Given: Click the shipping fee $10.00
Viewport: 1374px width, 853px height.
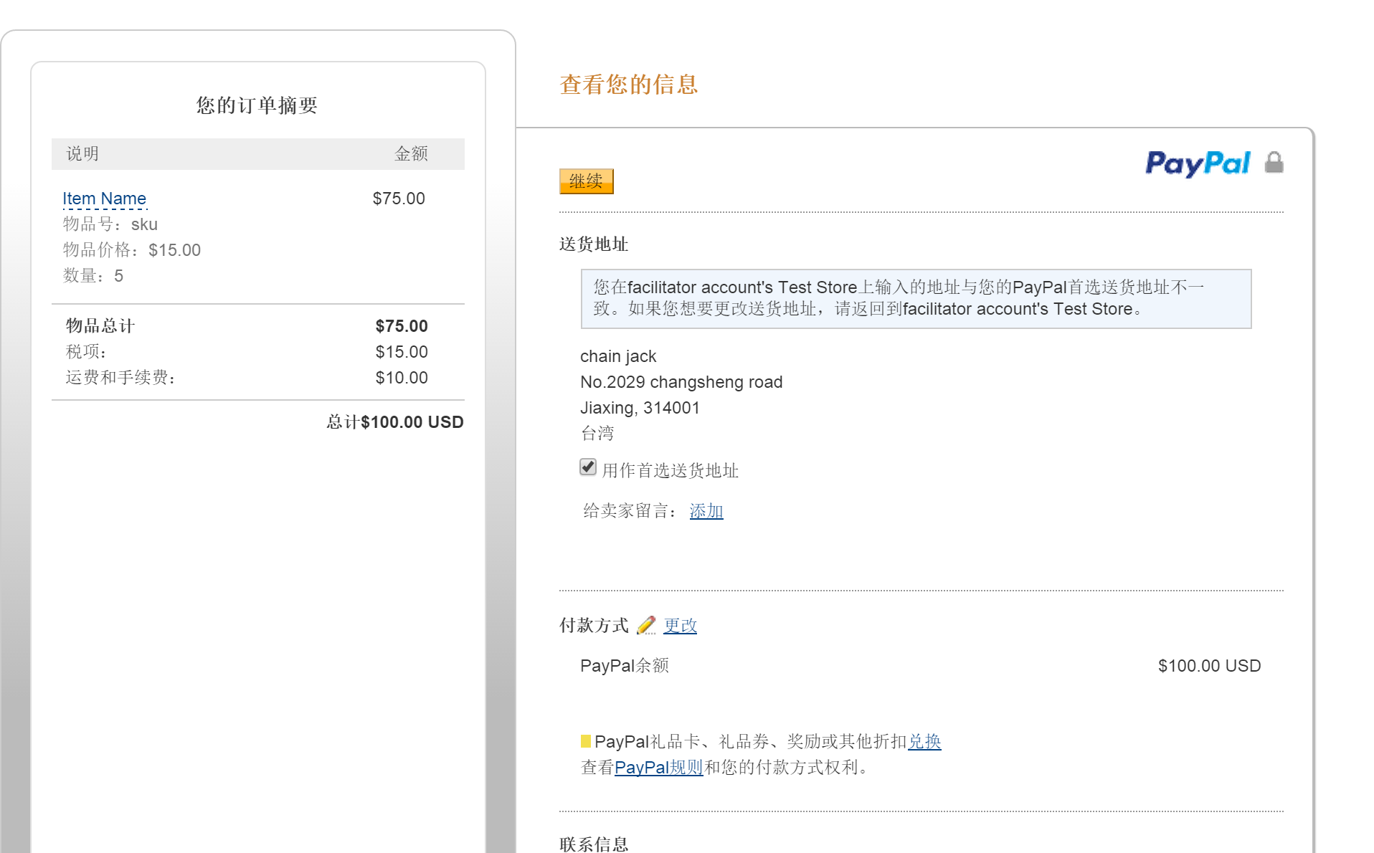Looking at the screenshot, I should tap(402, 378).
